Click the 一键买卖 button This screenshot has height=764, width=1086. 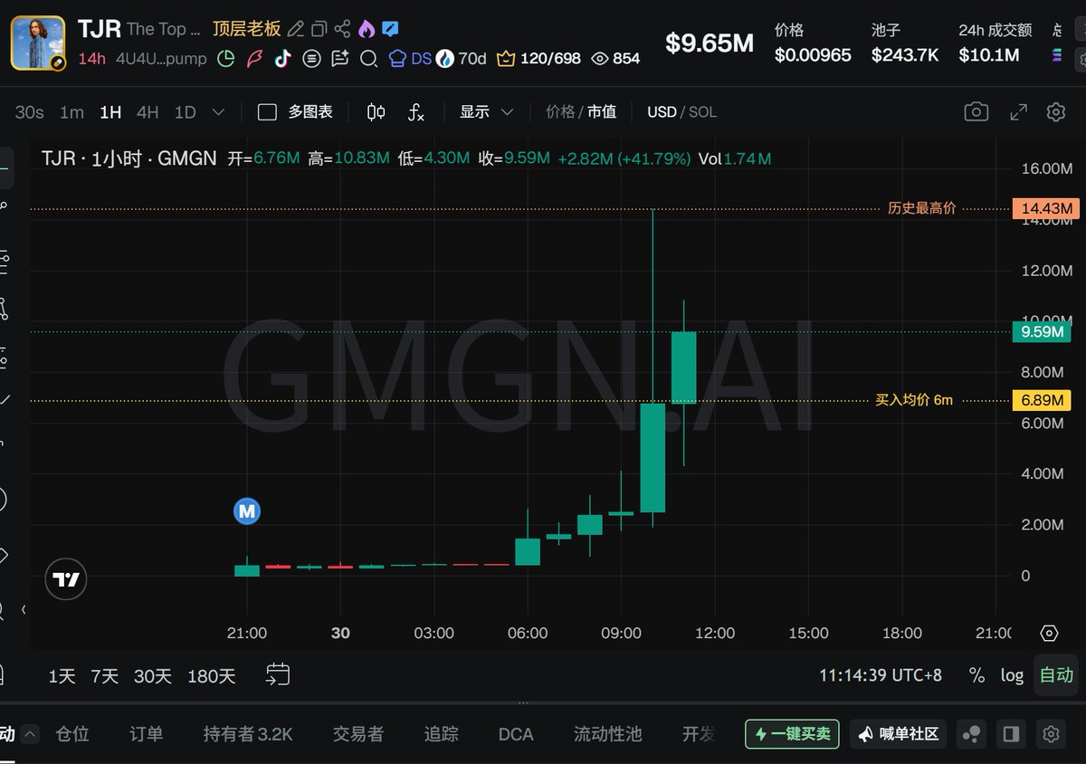792,734
